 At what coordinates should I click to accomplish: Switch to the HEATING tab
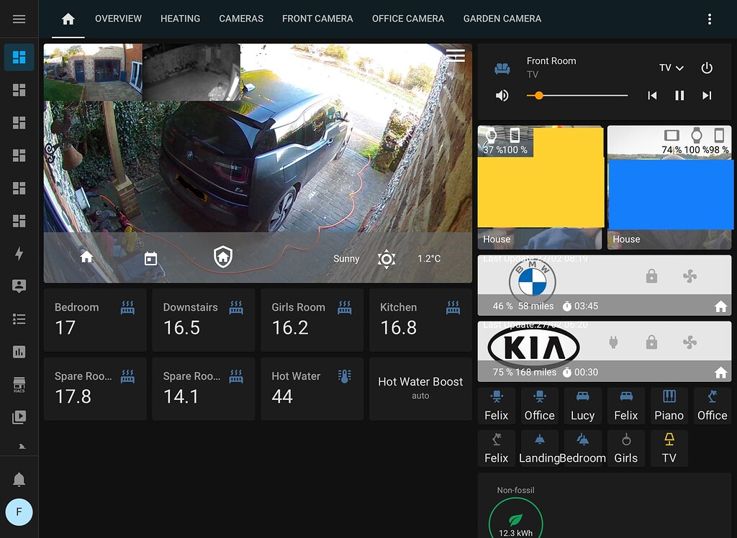(x=180, y=19)
